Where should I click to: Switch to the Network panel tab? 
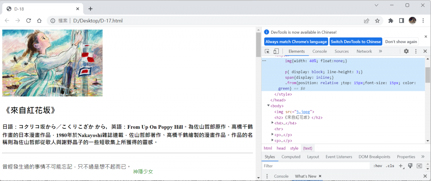(364, 51)
